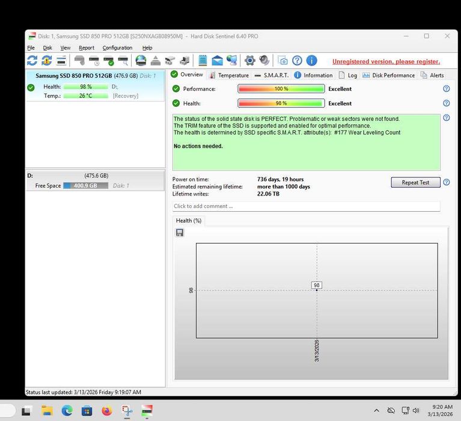Select Samsung SSD 850 PRO 512GB disk entry
461x421 pixels.
click(95, 85)
